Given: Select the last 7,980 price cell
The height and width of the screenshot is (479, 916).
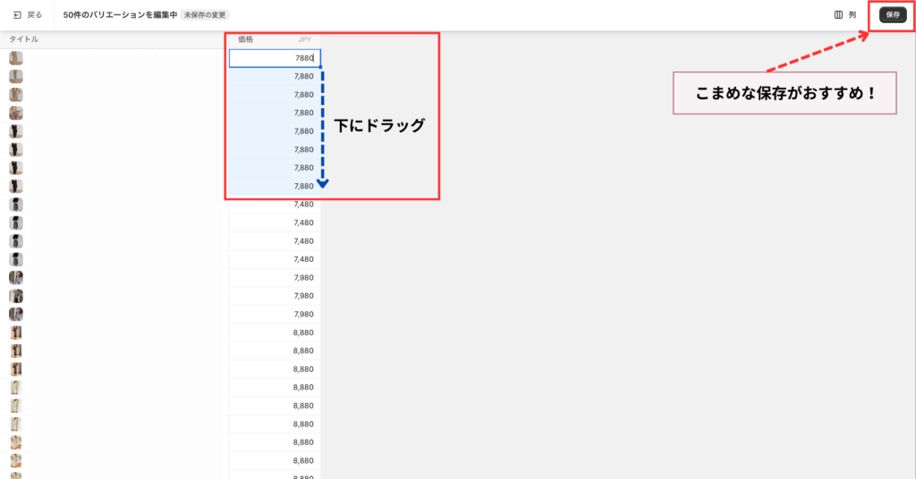Looking at the screenshot, I should [x=275, y=314].
